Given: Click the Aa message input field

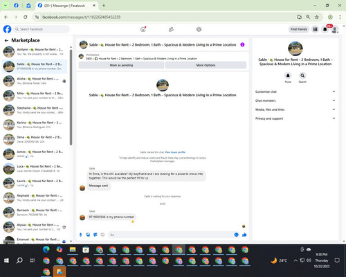Looking at the screenshot, I should click(171, 235).
